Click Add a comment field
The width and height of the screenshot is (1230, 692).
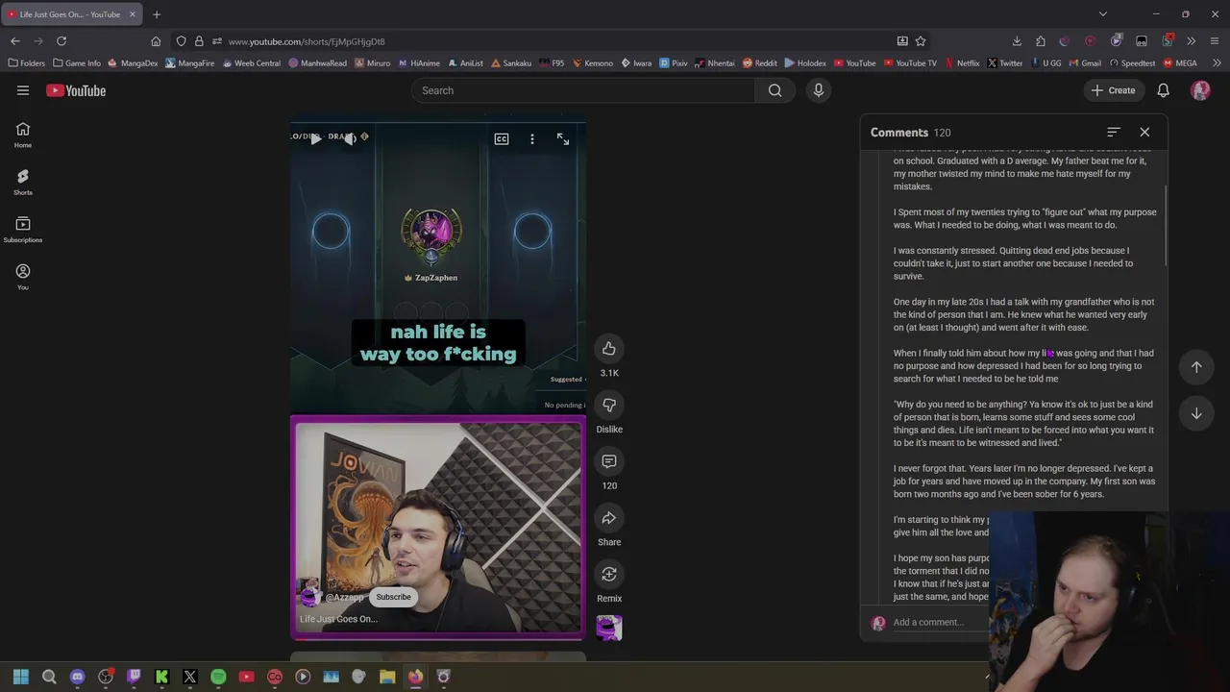click(940, 622)
